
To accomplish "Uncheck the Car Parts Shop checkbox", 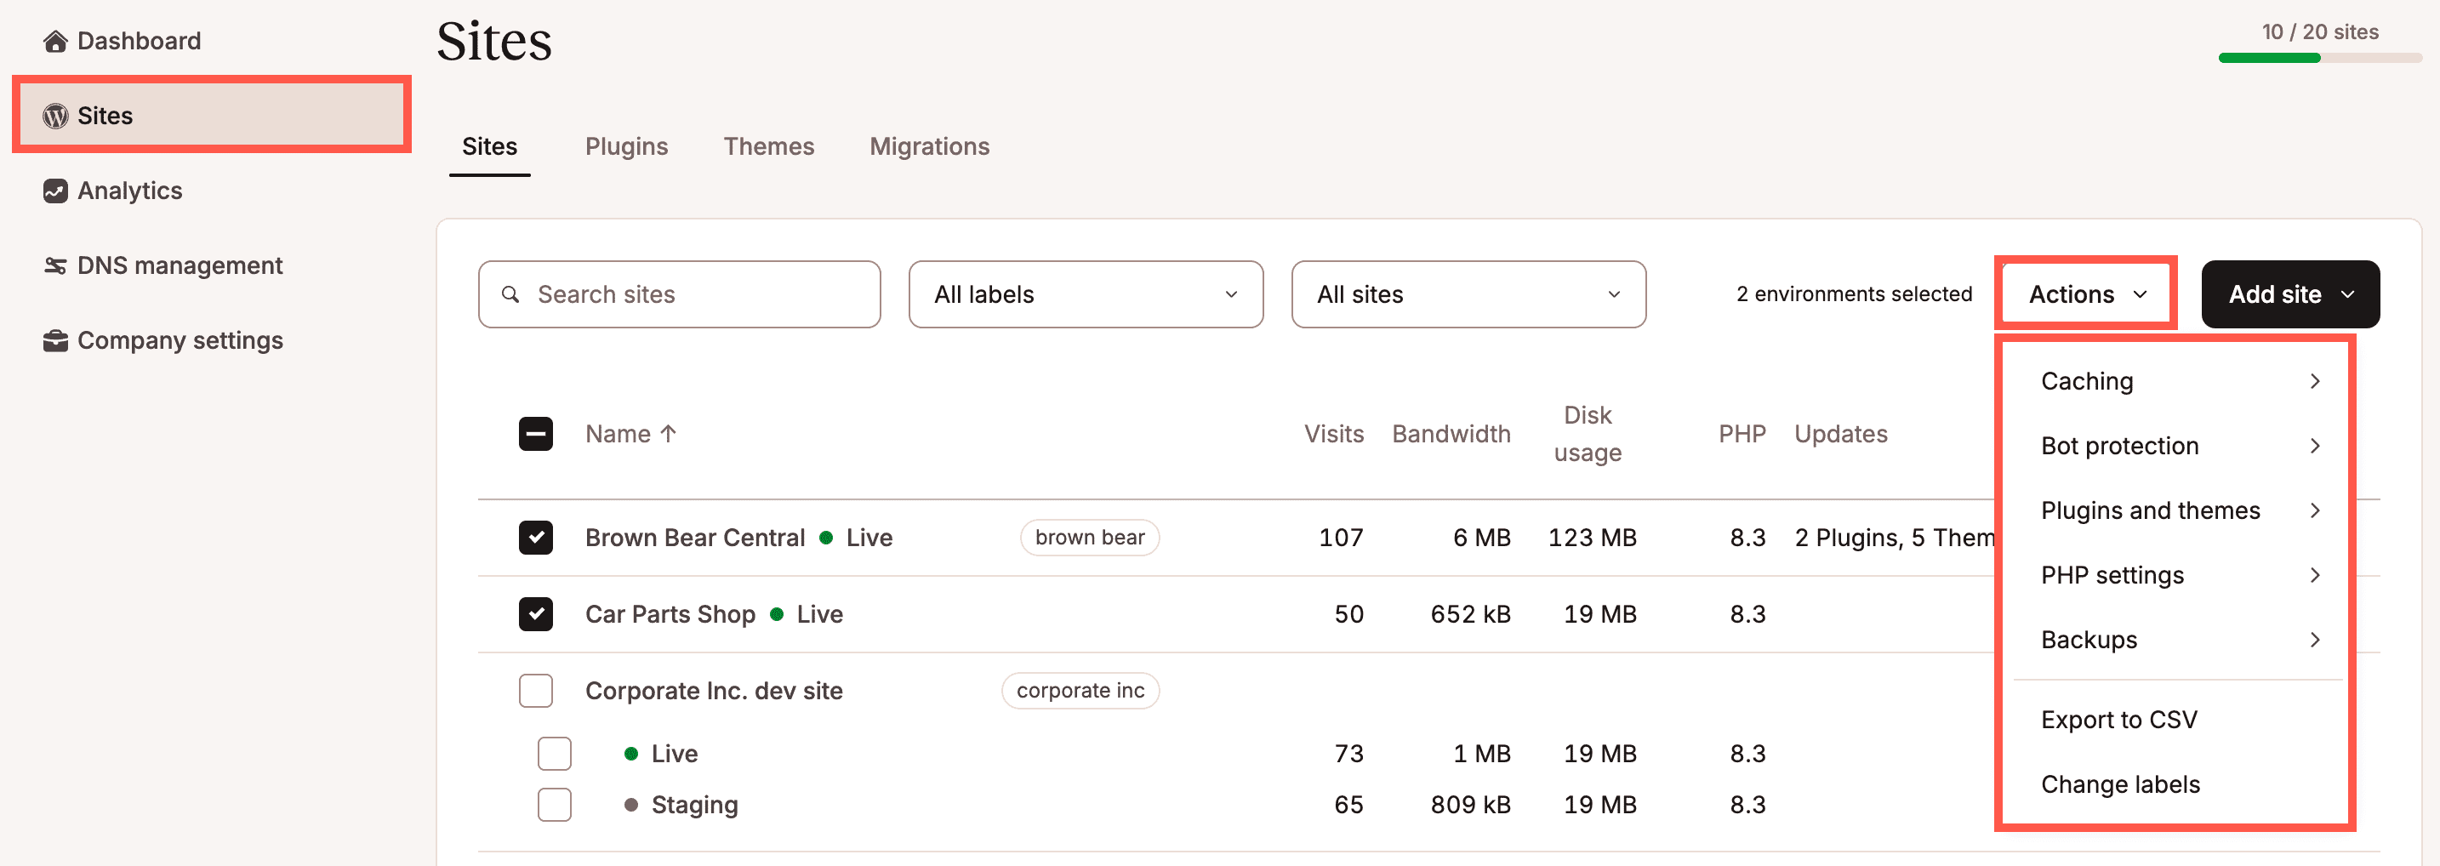I will tap(535, 614).
